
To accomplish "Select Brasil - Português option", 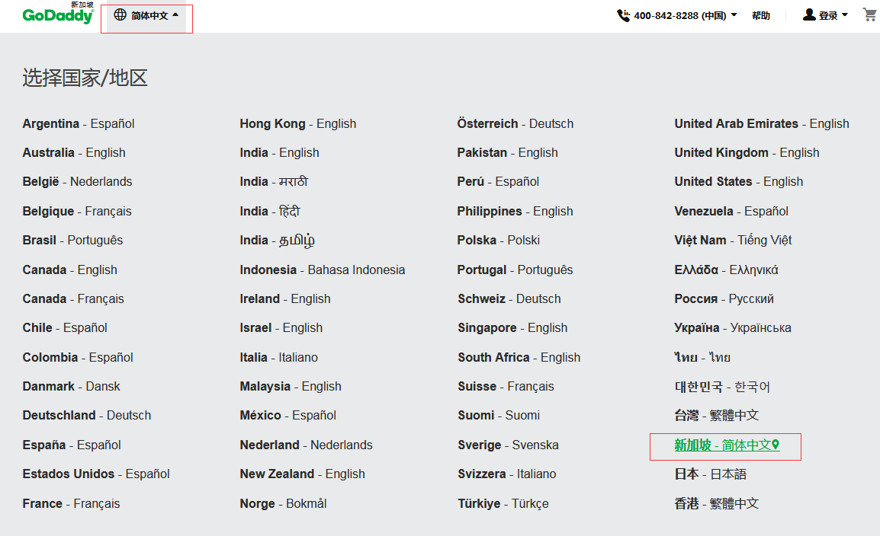I will [x=72, y=240].
